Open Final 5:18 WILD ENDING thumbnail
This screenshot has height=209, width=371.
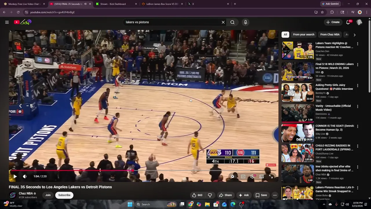pyautogui.click(x=298, y=71)
